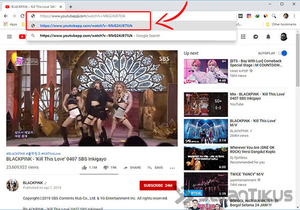Open the Kill This Love M/V thumbnail

[x=206, y=131]
